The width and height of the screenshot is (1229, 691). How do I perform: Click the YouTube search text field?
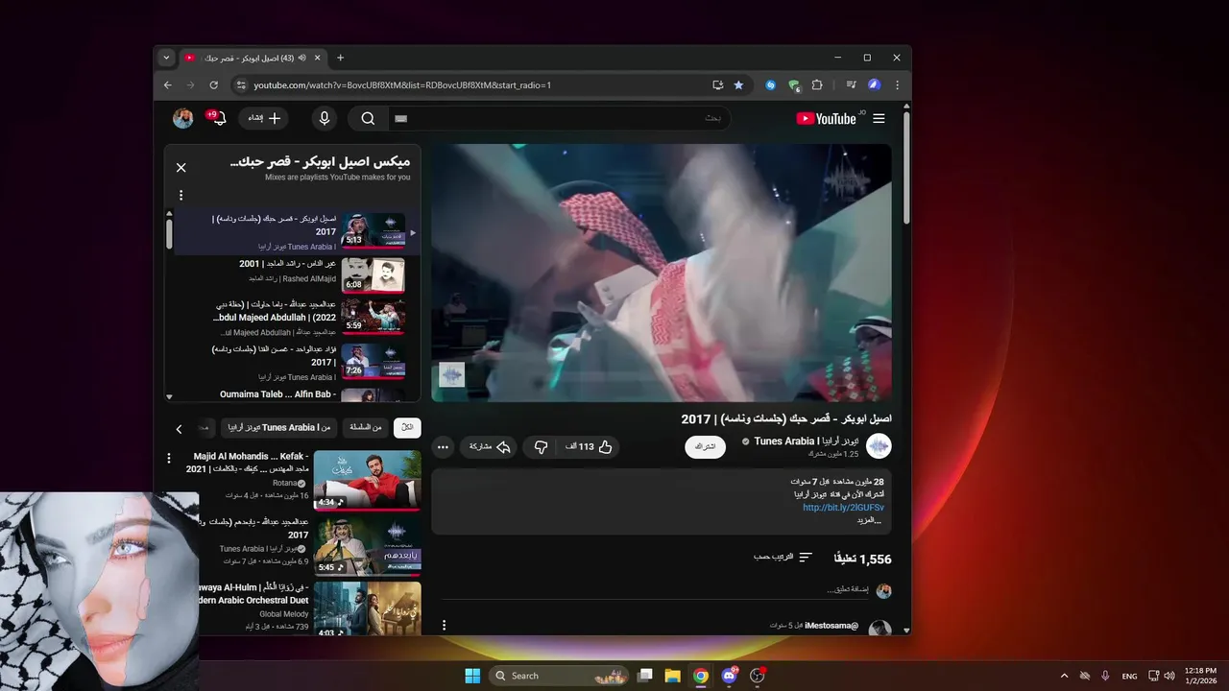[559, 118]
